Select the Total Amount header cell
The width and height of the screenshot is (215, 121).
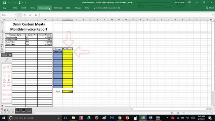[x=68, y=49]
